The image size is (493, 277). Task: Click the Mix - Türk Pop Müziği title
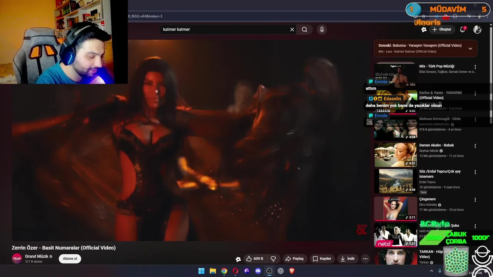(437, 66)
